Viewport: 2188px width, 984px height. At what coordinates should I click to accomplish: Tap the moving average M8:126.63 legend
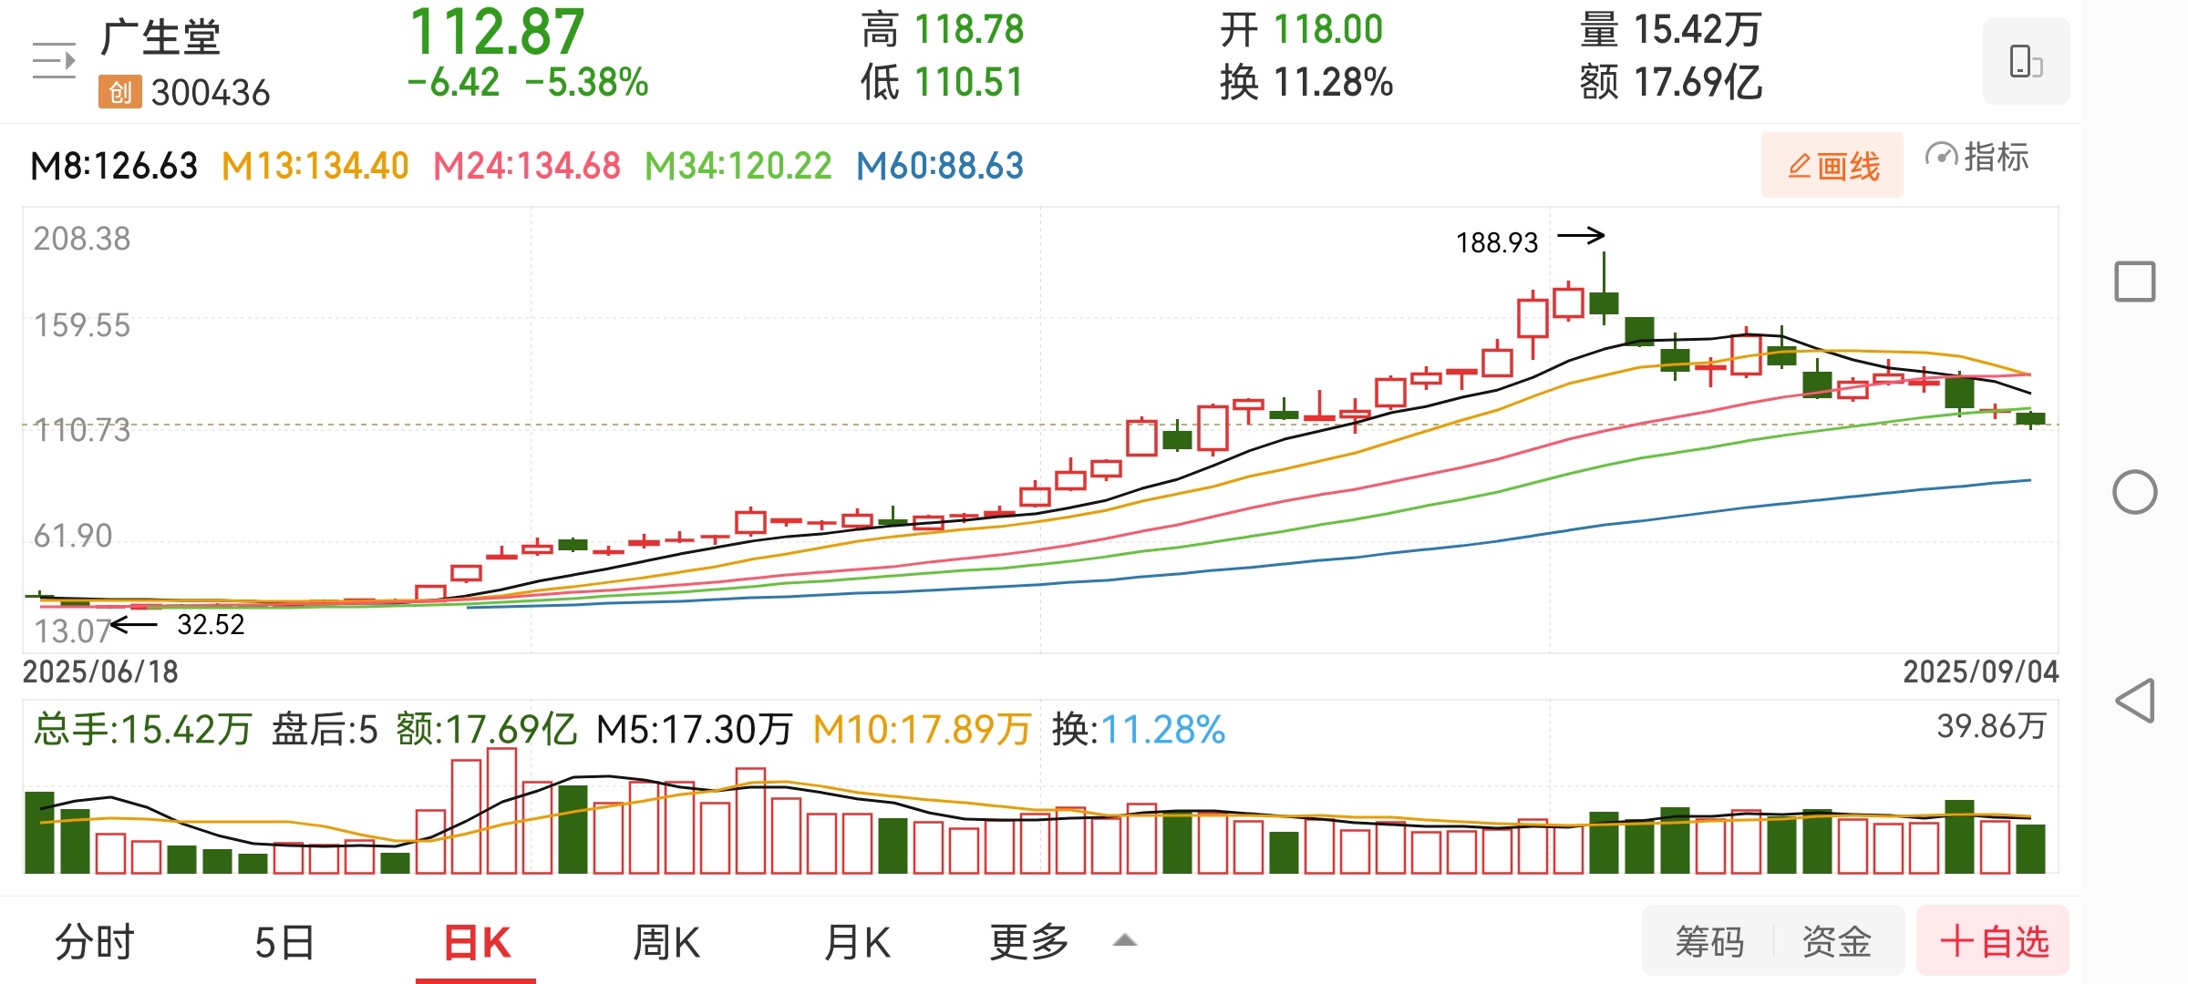[x=114, y=166]
